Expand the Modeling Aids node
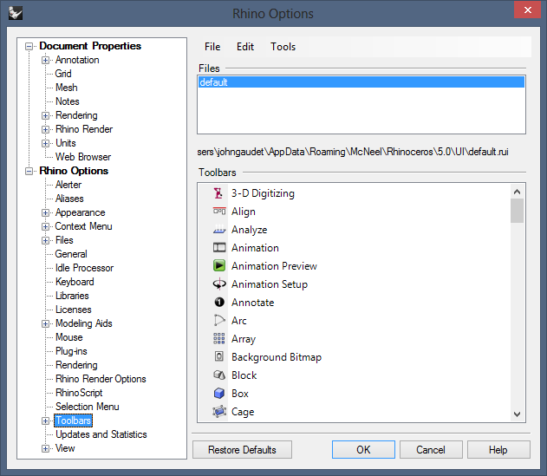 click(x=45, y=323)
